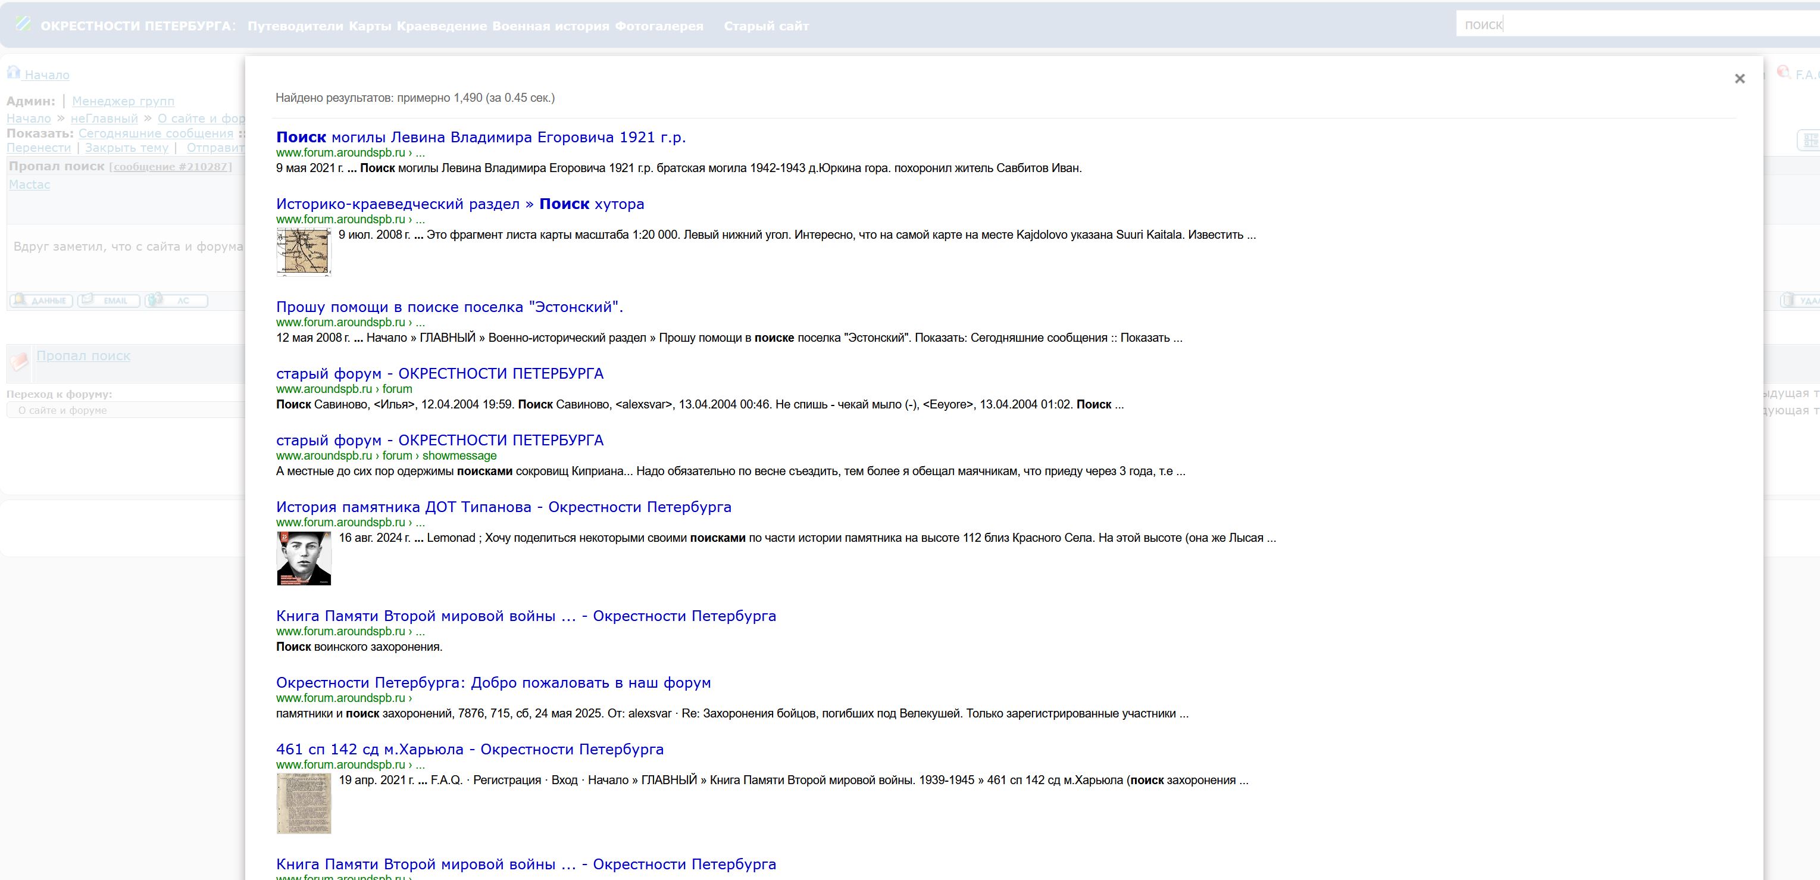Click the ДАННЫЕ user profile button
The width and height of the screenshot is (1820, 880).
coord(41,301)
